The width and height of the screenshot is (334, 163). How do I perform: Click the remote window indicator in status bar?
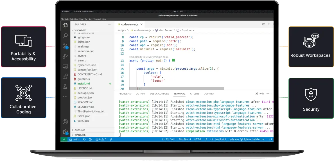coord(64,139)
